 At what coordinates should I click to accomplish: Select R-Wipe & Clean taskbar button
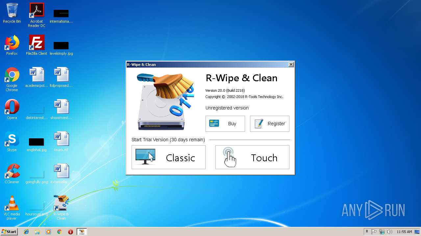click(x=82, y=232)
